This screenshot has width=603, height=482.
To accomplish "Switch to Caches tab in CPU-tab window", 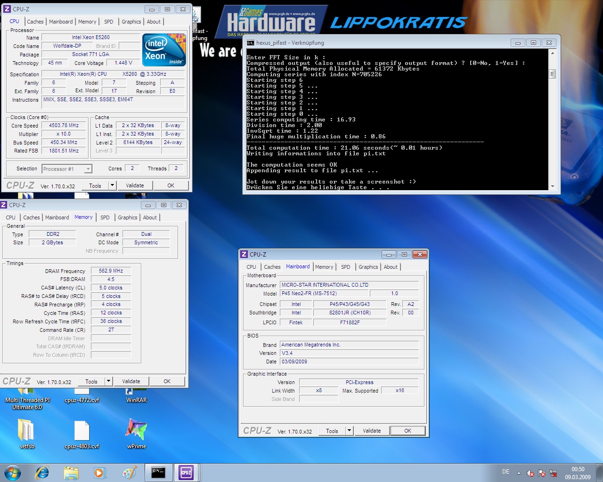I will tap(35, 22).
